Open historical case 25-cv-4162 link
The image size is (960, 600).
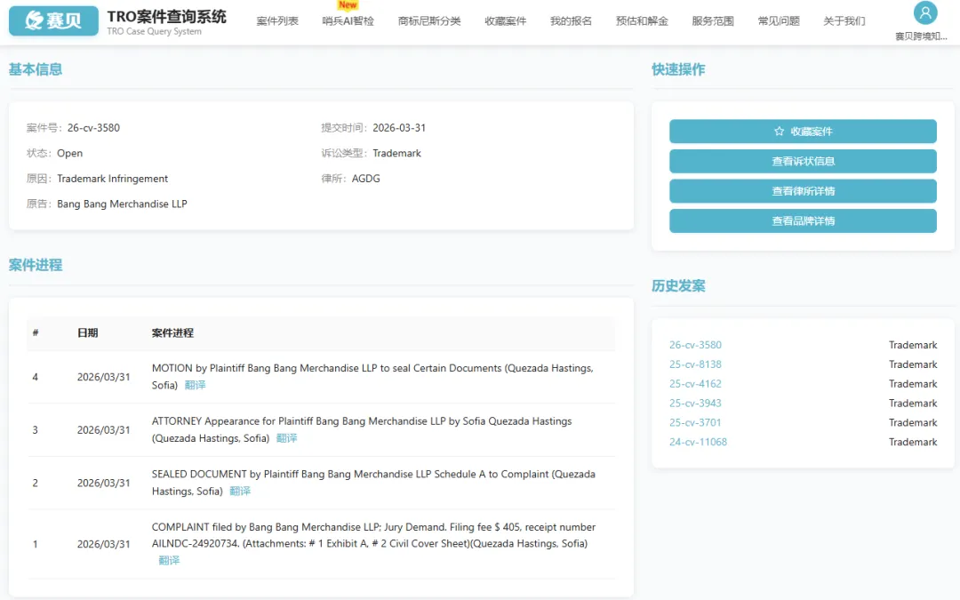pyautogui.click(x=695, y=384)
